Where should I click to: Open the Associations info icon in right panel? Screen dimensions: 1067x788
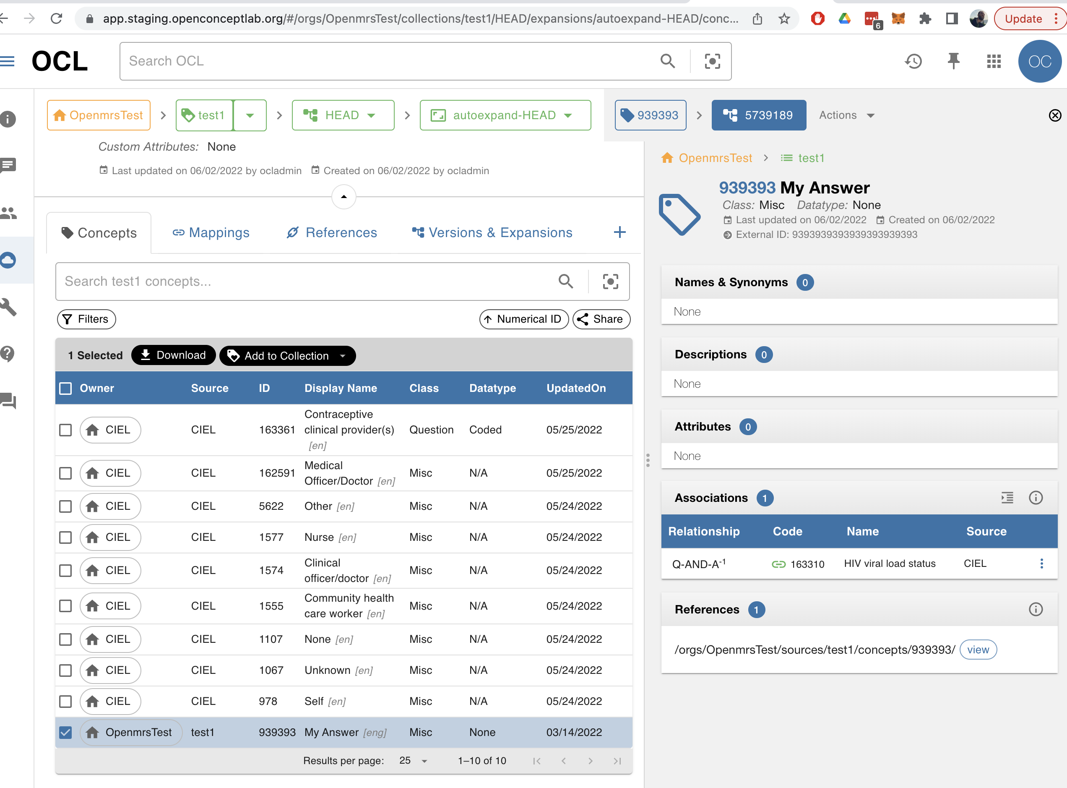[x=1036, y=498]
